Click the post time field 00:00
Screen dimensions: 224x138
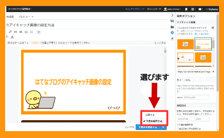pos(202,119)
